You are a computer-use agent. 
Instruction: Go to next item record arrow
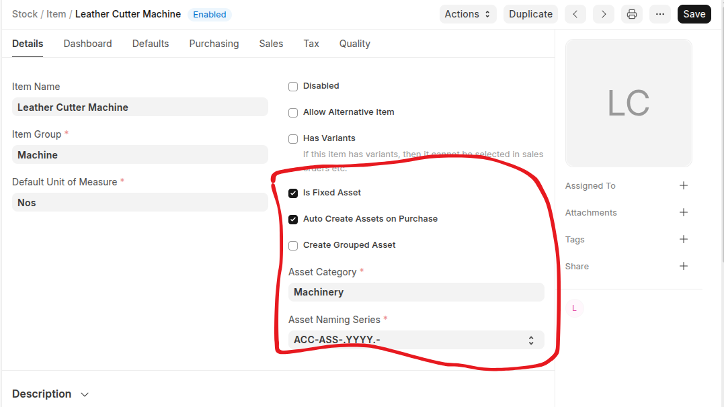(604, 14)
